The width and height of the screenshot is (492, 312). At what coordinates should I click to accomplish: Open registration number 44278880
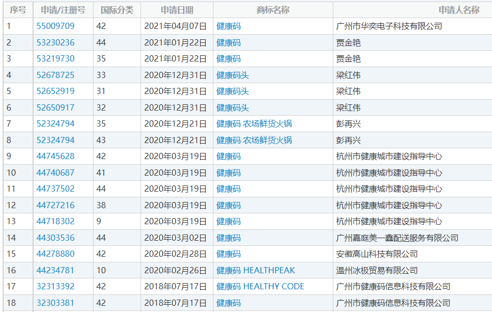(x=55, y=254)
